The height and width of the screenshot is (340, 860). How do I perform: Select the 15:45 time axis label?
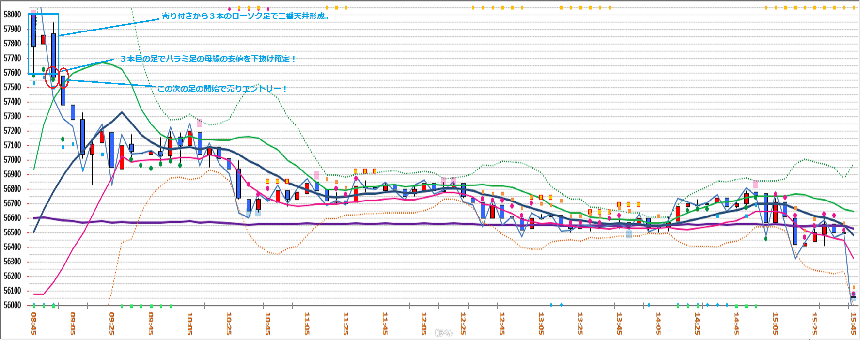click(x=853, y=323)
